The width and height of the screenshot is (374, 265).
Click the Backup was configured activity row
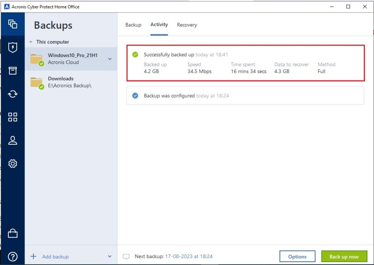pos(245,95)
